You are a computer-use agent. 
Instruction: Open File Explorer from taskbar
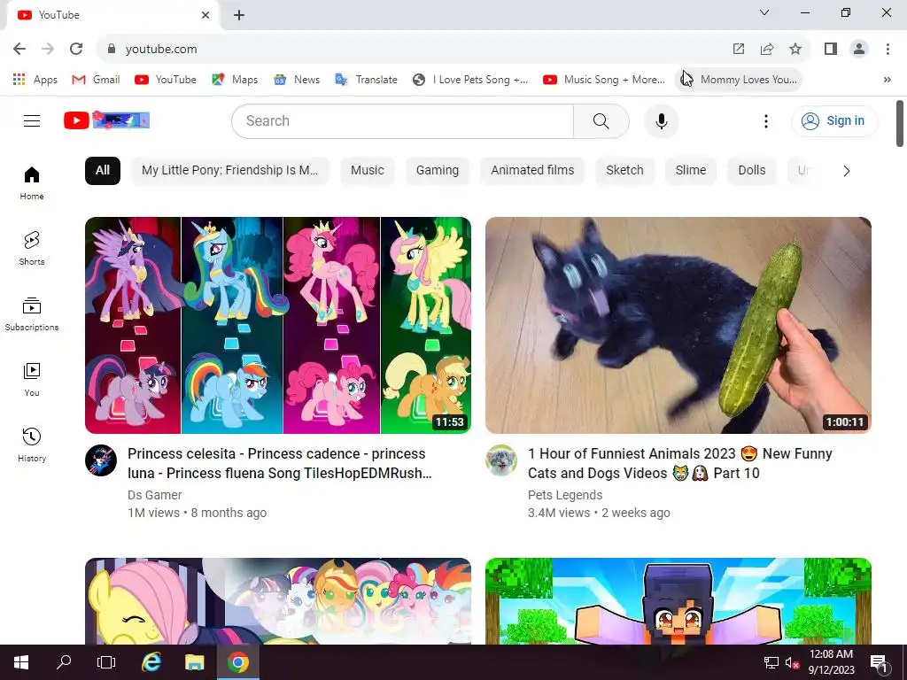[194, 662]
